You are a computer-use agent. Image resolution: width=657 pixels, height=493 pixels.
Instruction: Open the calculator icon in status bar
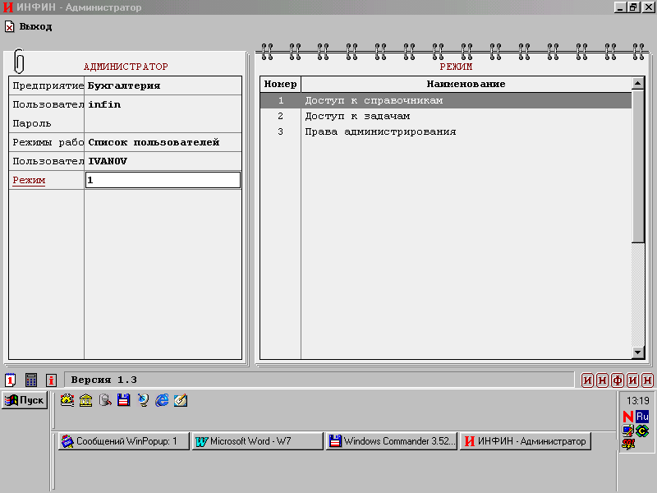(x=31, y=380)
